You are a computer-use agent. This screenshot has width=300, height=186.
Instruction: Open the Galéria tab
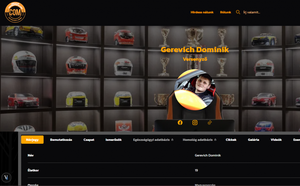pos(253,139)
